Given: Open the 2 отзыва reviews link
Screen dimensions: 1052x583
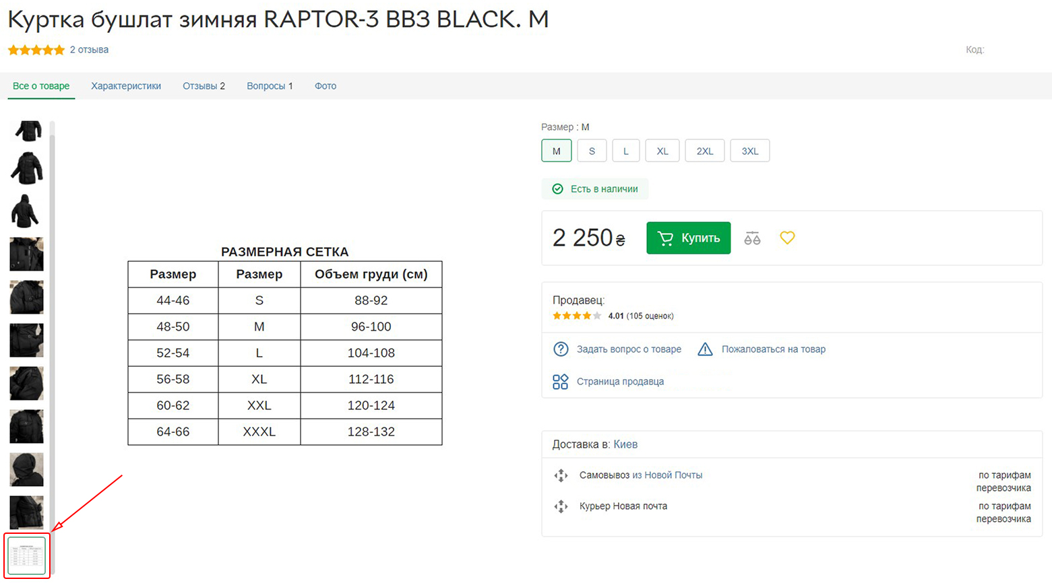Looking at the screenshot, I should (89, 50).
